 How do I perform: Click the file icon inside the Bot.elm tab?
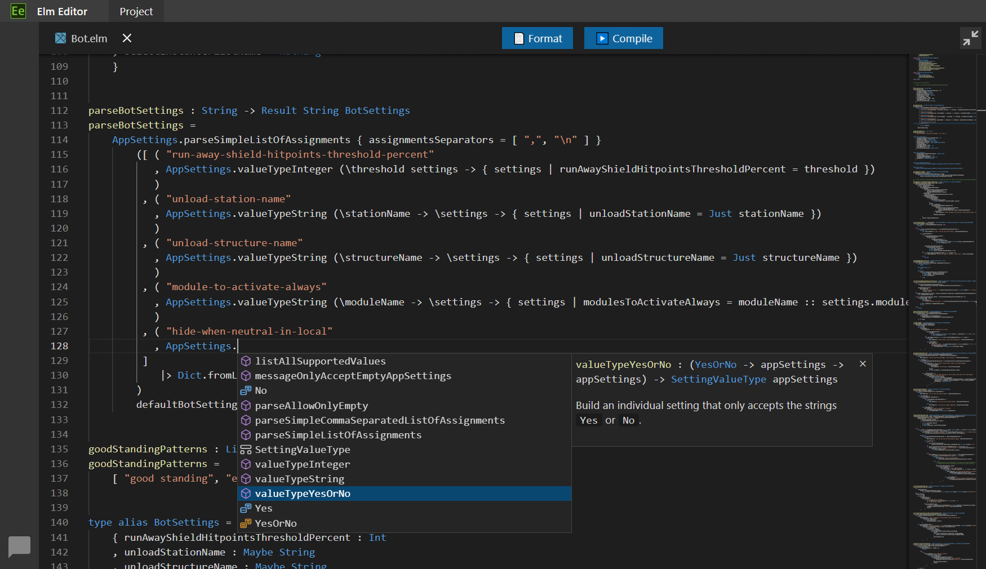point(60,38)
